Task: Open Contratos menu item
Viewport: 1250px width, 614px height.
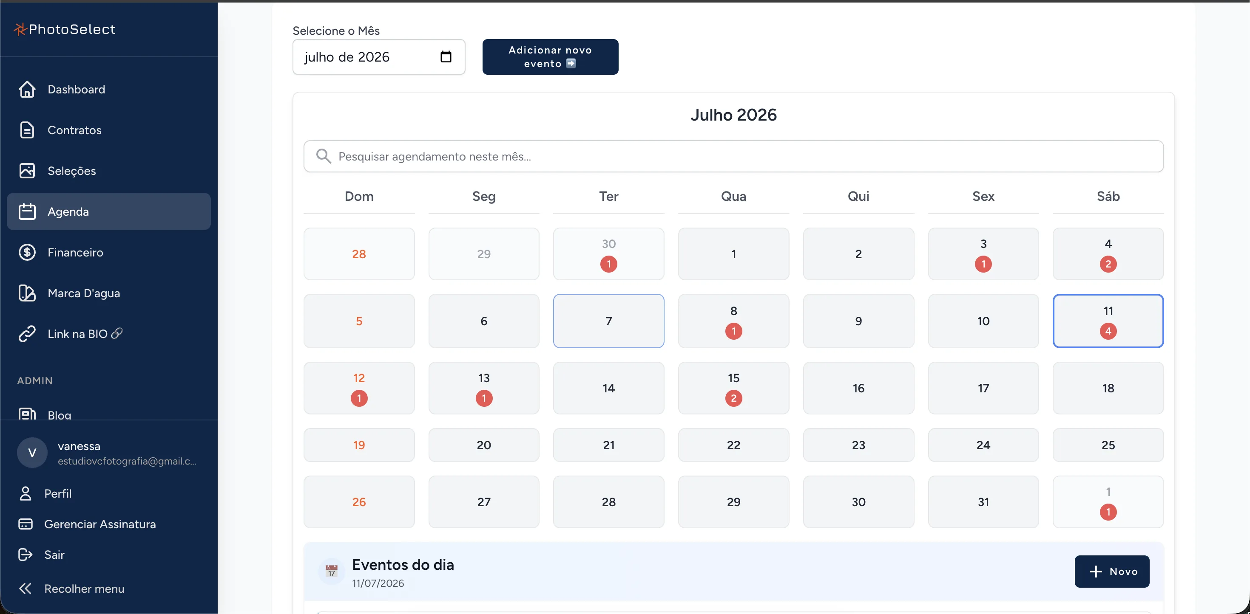Action: 109,130
